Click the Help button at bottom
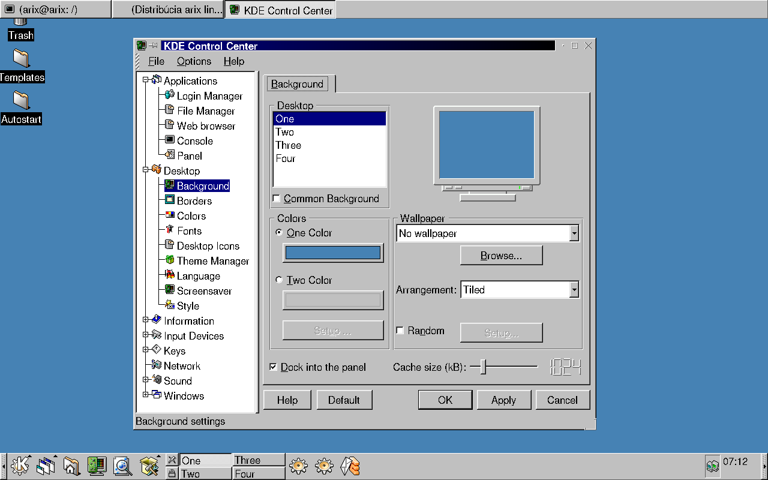Viewport: 768px width, 480px height. pos(287,400)
